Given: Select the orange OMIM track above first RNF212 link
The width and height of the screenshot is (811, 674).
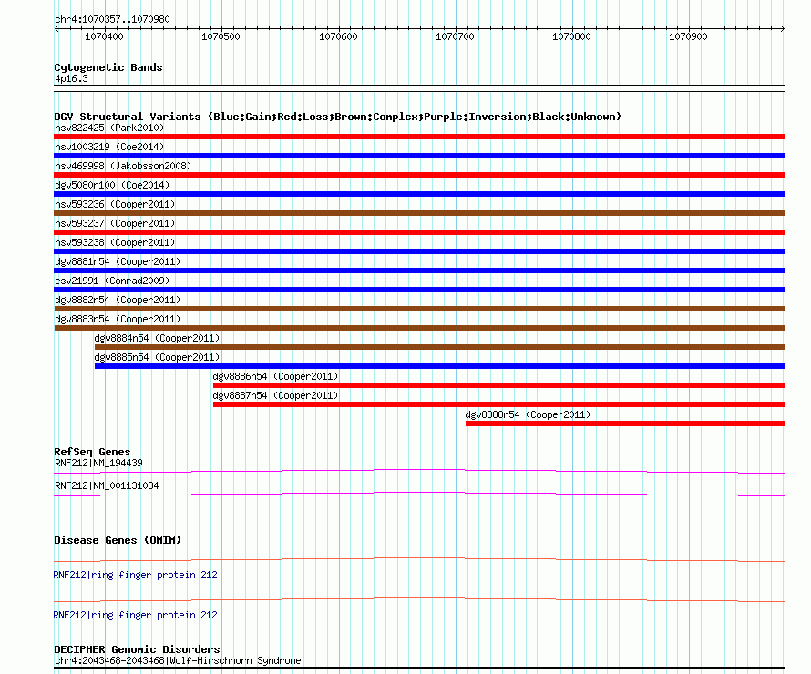Looking at the screenshot, I should (419, 560).
